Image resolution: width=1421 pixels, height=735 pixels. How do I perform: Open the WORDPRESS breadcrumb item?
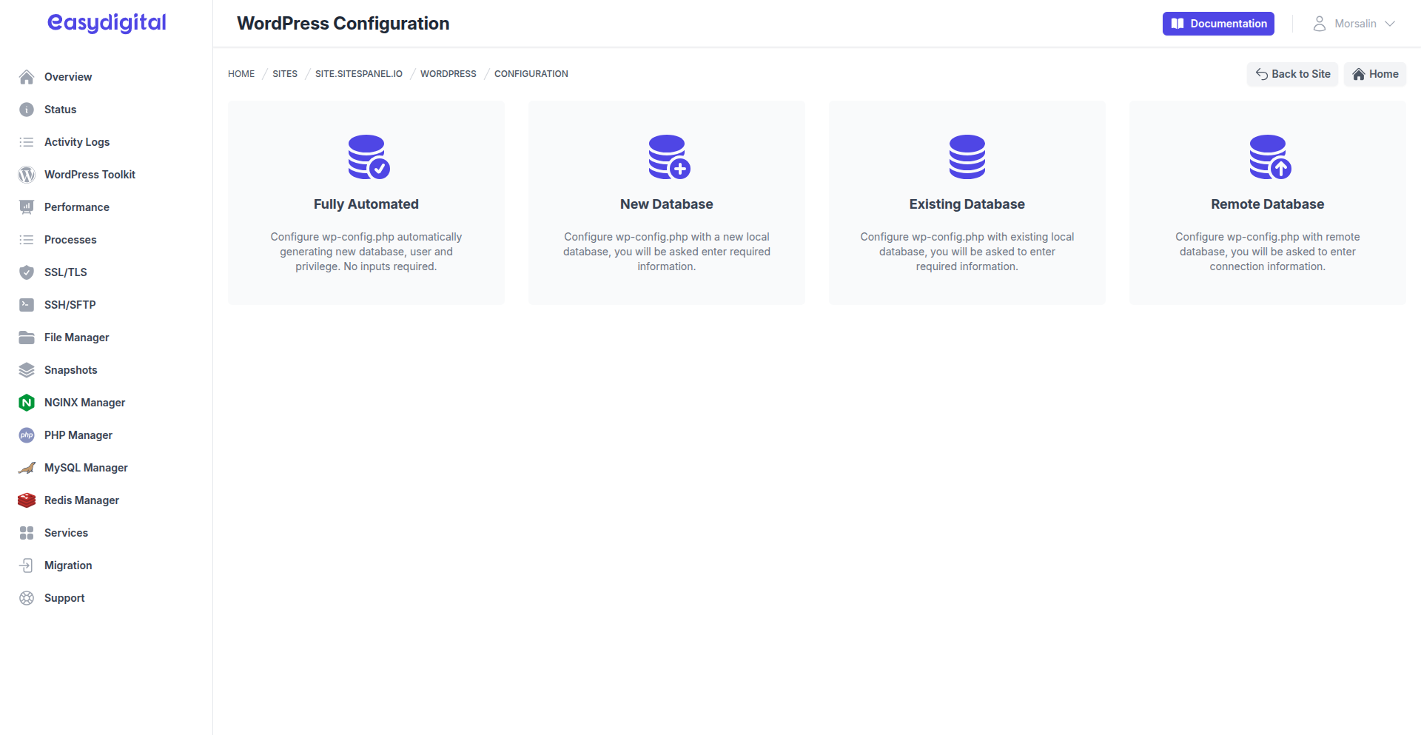(x=448, y=73)
